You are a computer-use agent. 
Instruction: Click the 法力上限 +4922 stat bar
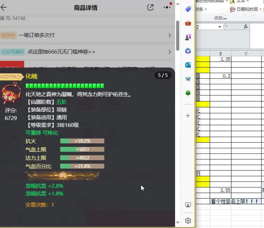point(82,158)
